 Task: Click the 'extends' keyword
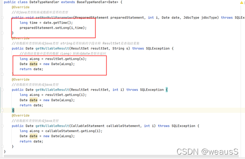coord(68,2)
